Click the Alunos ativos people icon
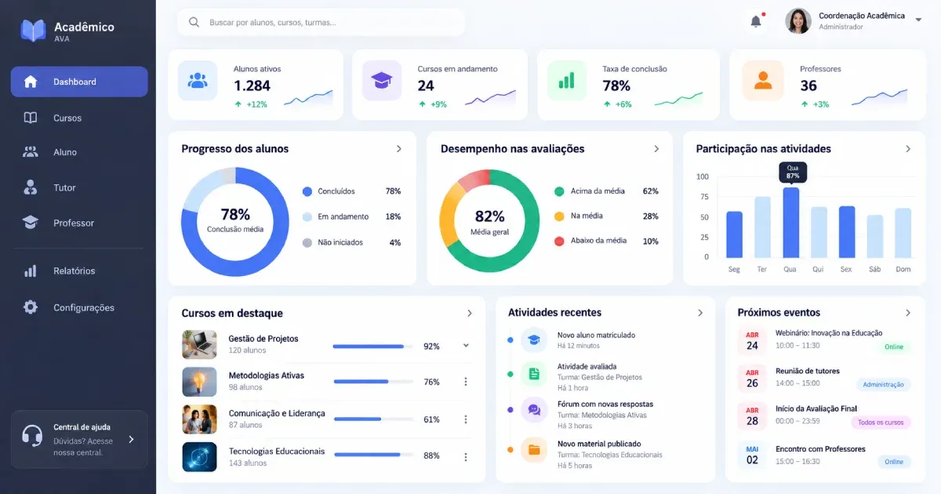This screenshot has width=941, height=494. [198, 80]
